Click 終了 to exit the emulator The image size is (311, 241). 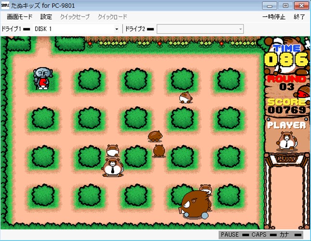click(299, 17)
